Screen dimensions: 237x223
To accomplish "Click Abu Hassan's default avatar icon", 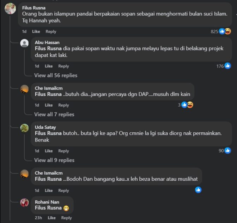I will pos(24,43).
